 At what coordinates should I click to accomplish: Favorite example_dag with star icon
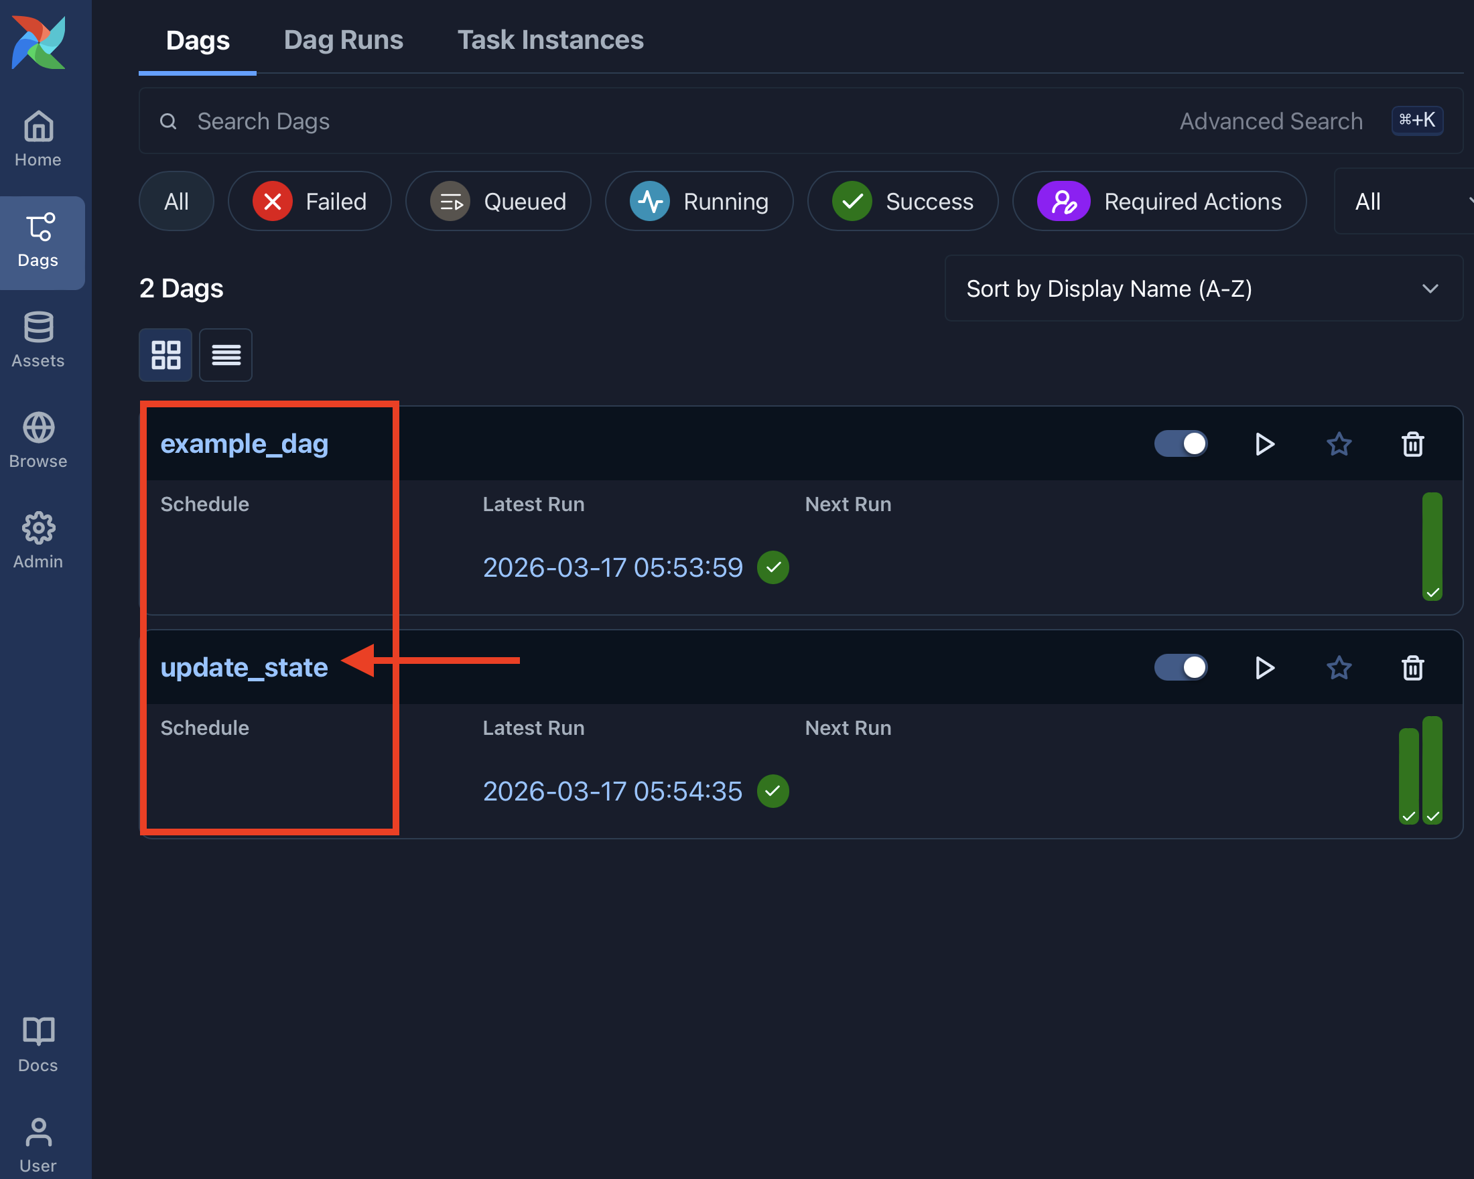1339,444
